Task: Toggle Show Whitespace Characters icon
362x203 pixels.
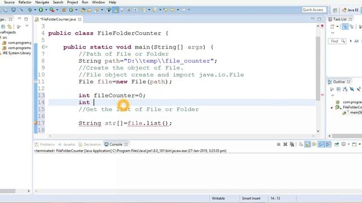Action: 136,10
